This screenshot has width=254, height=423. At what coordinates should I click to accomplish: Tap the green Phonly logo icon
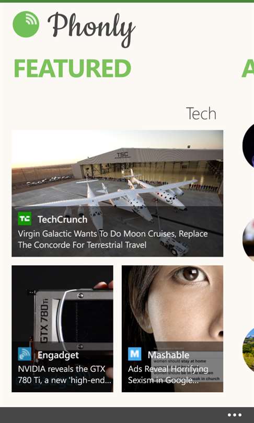[26, 24]
